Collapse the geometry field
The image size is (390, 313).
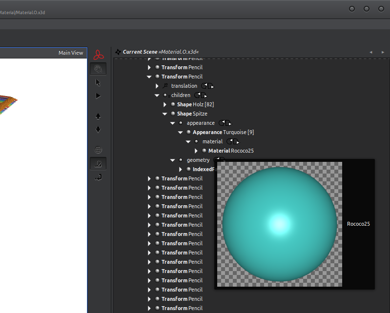pos(173,160)
